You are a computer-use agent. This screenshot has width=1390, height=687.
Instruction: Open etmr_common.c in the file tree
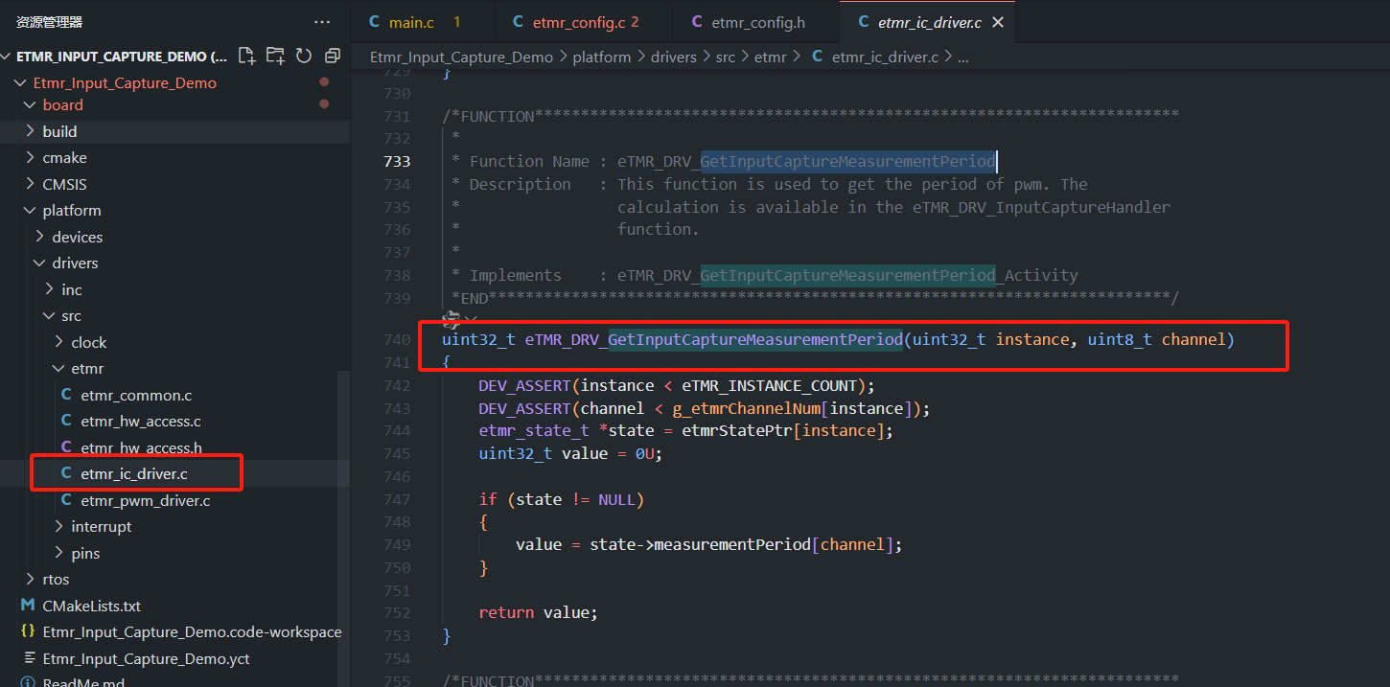[x=136, y=395]
